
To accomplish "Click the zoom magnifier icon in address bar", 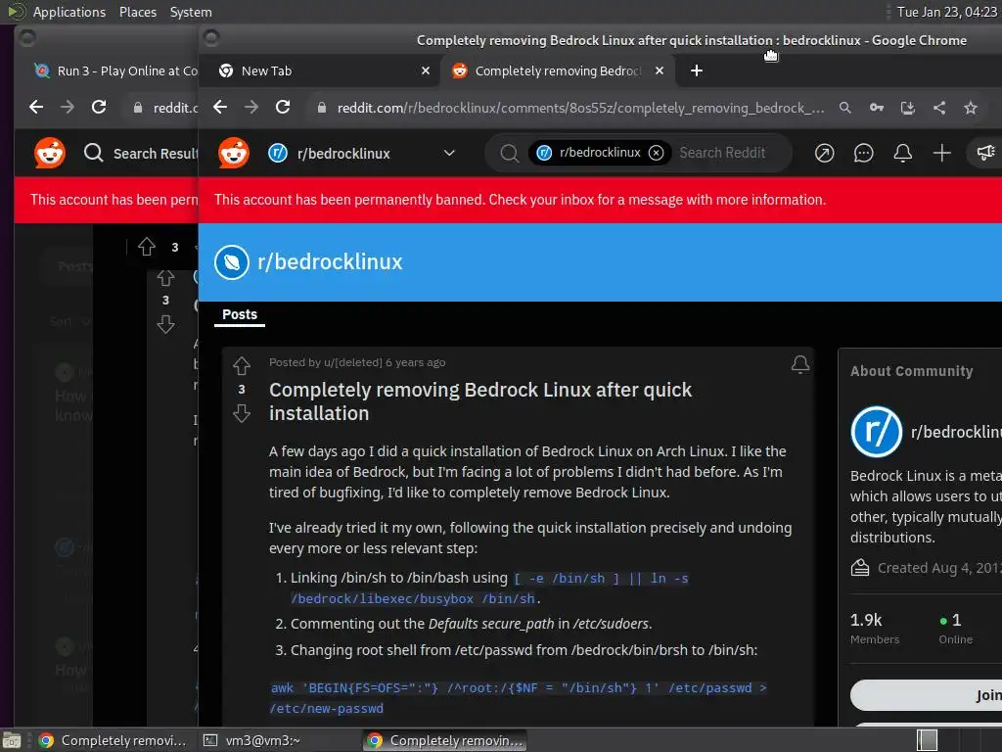I will coord(844,108).
